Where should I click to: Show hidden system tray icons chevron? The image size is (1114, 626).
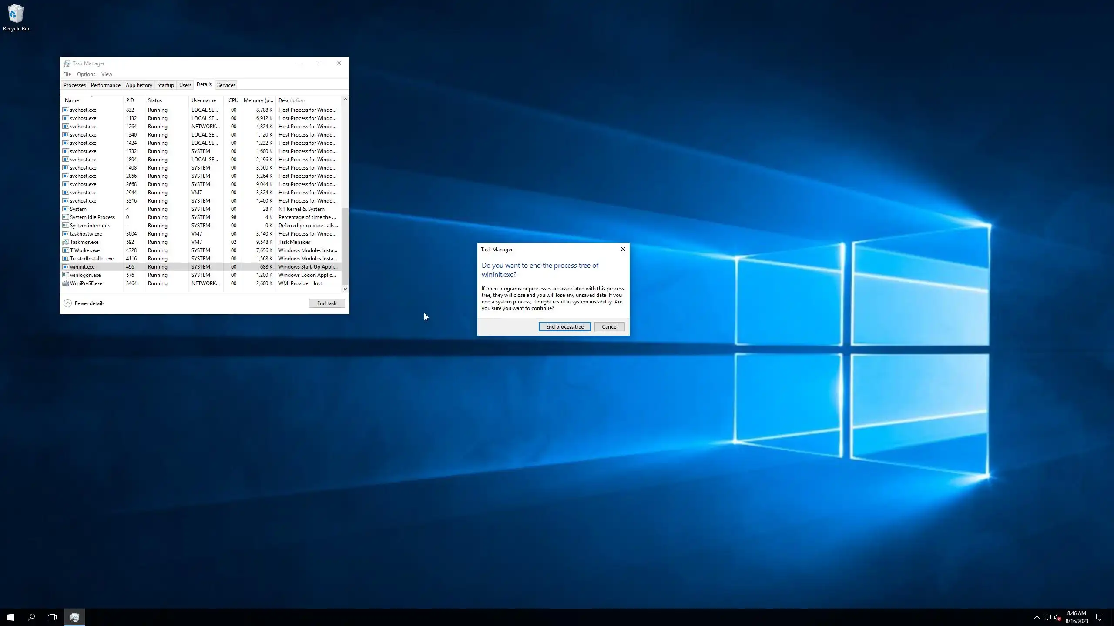(x=1037, y=617)
